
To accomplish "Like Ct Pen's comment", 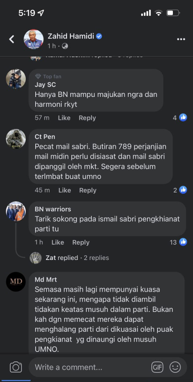I will [65, 190].
